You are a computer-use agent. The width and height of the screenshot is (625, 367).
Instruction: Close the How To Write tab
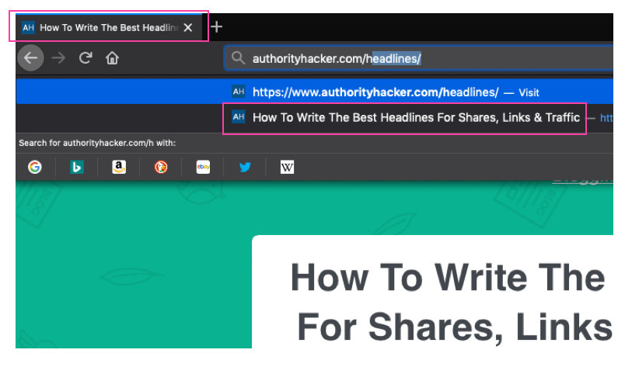point(187,27)
